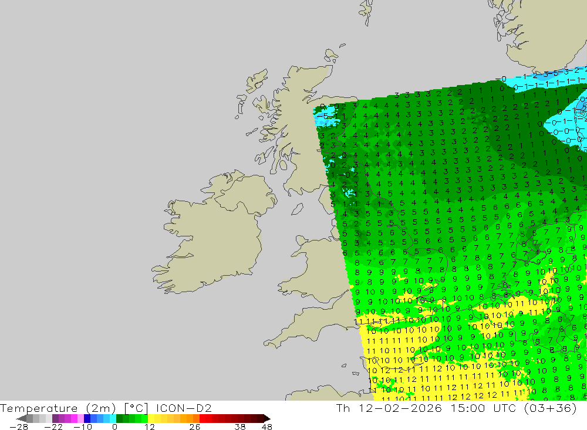Click the -10 legend label
This screenshot has width=587, height=430.
[x=82, y=427]
